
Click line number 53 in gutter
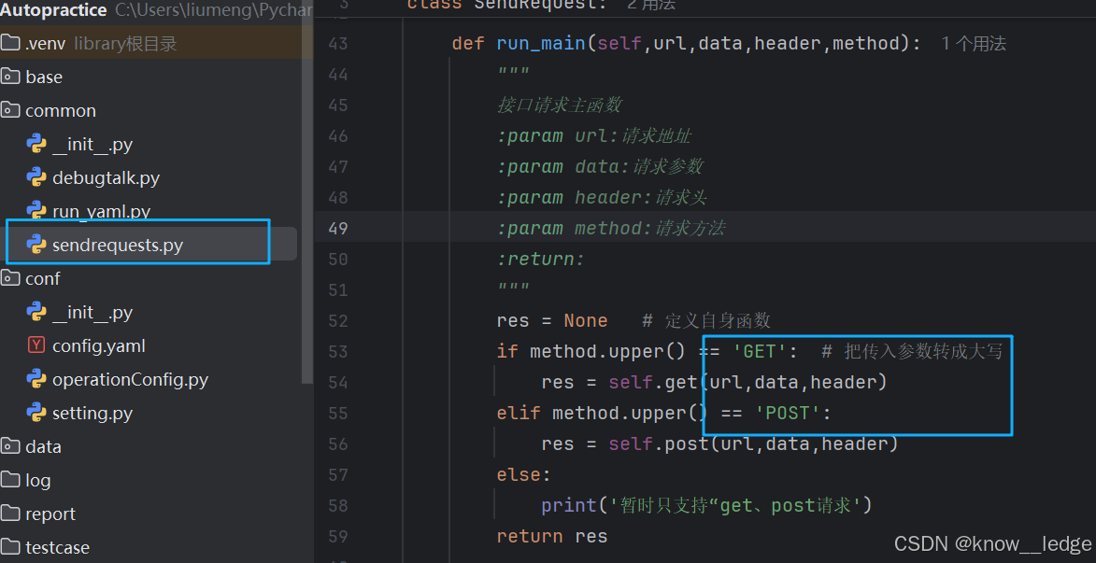coord(337,351)
